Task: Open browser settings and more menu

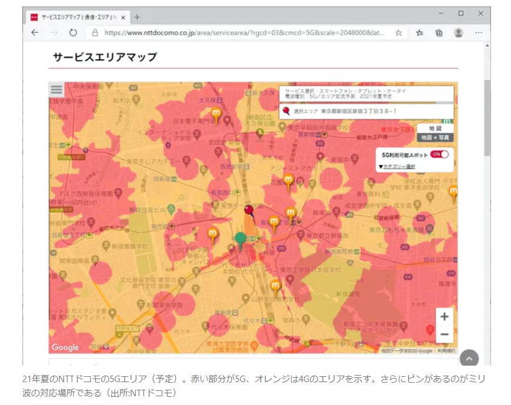Action: [479, 33]
